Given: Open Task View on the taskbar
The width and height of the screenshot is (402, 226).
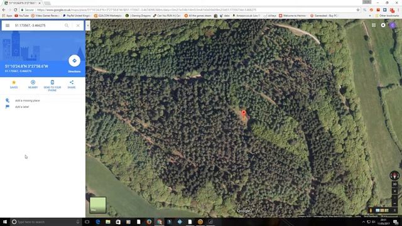Looking at the screenshot, I should click(87, 222).
